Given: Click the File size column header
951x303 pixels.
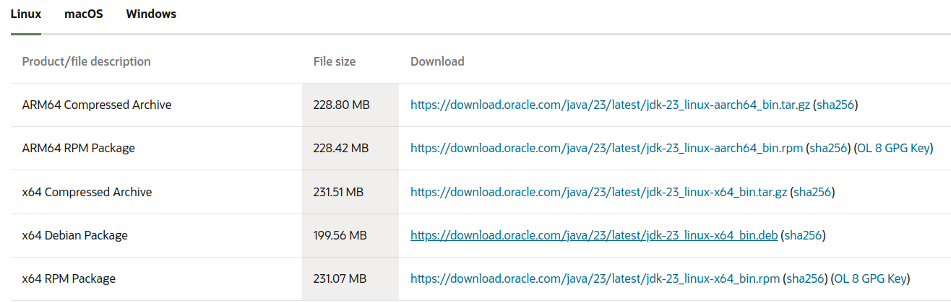Looking at the screenshot, I should point(335,61).
